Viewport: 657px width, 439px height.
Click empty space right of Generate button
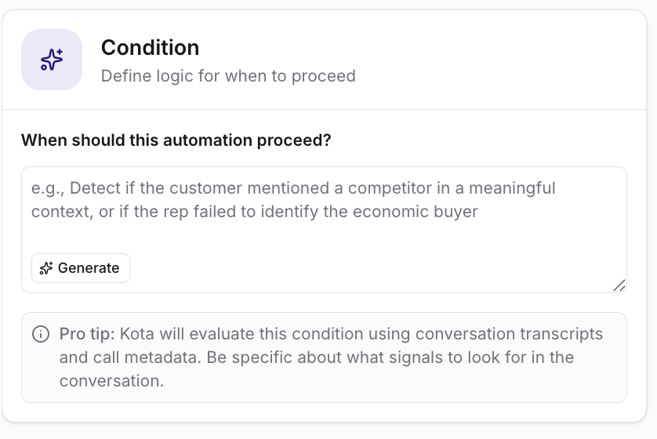click(368, 268)
